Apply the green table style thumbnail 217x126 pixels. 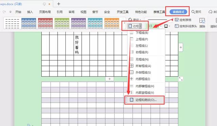pyautogui.click(x=62, y=23)
